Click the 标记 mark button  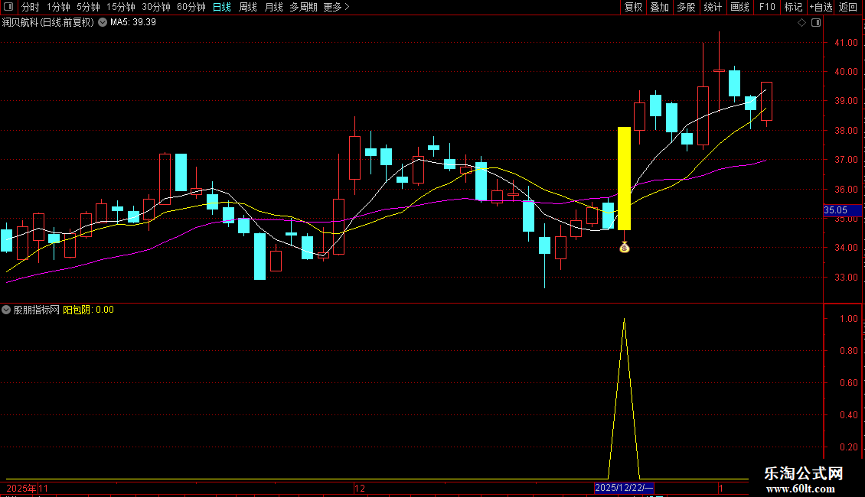tap(793, 7)
